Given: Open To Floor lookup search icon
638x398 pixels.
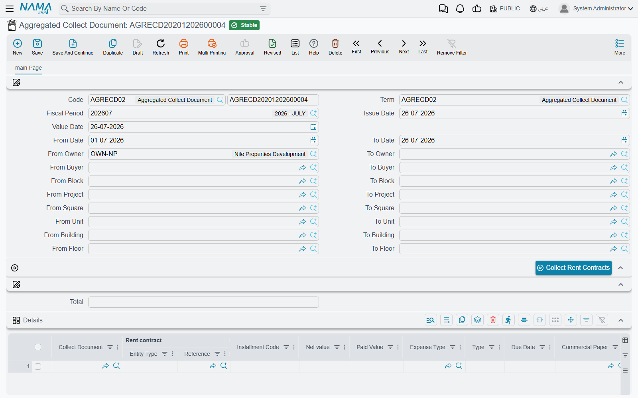Looking at the screenshot, I should pos(624,249).
